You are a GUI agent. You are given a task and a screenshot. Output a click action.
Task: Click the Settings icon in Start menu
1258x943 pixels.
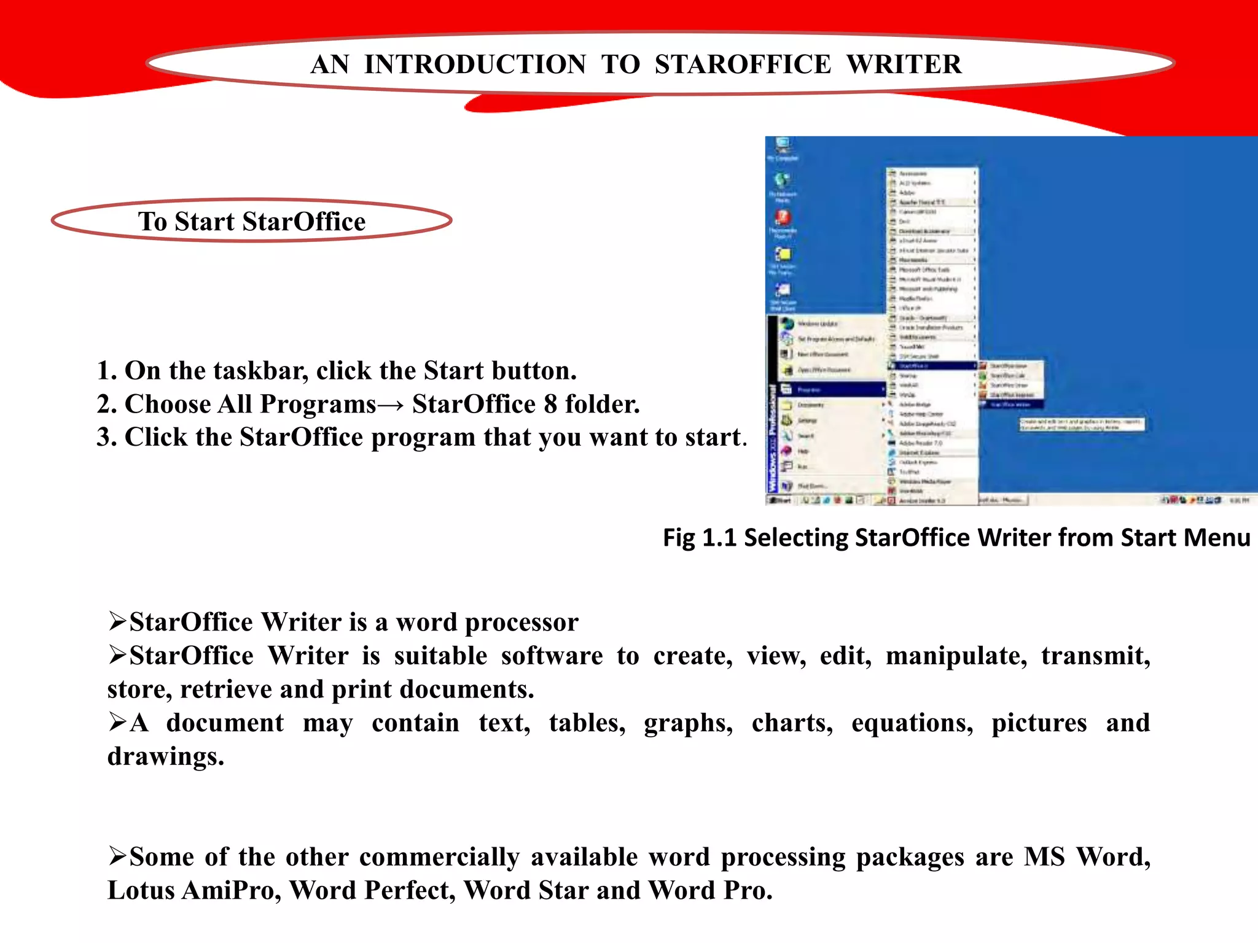[x=786, y=421]
